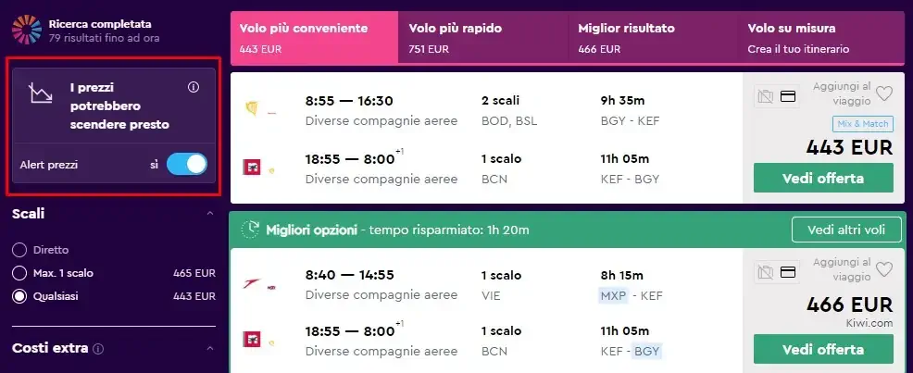Click the no-baggage icon on first flight card
The height and width of the screenshot is (373, 913).
pyautogui.click(x=765, y=96)
